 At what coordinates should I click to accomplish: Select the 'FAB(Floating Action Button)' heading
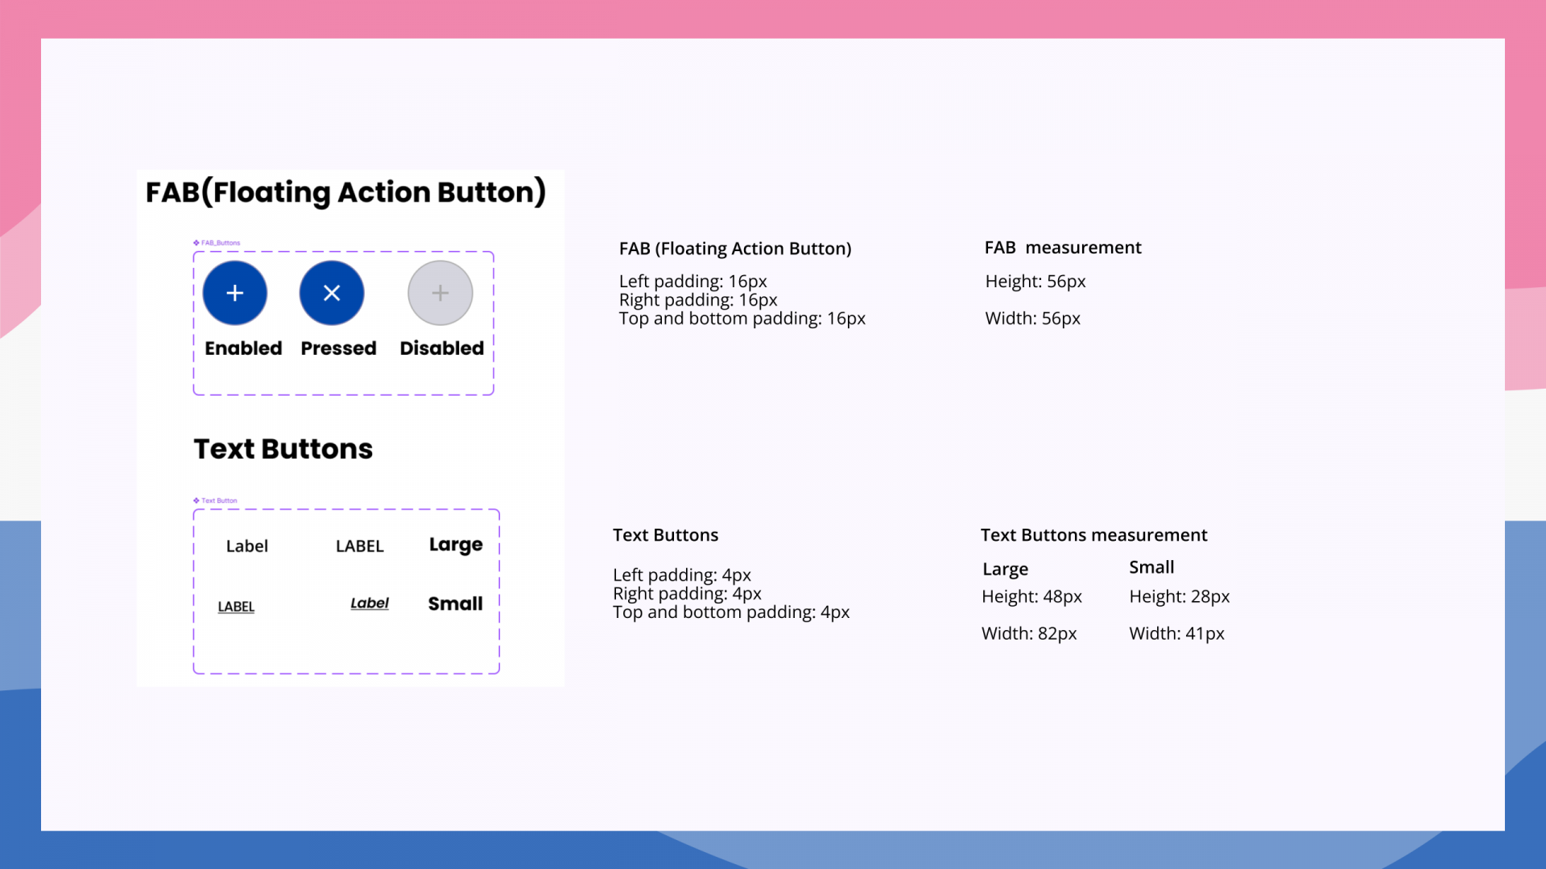[x=345, y=192]
